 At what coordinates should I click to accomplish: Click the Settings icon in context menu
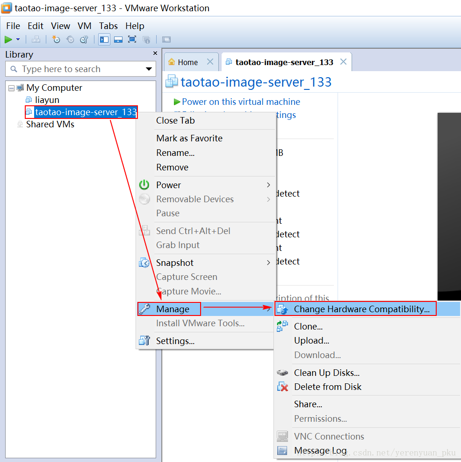coord(144,341)
